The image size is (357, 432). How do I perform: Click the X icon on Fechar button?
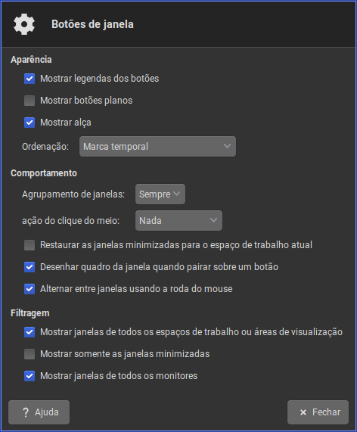[x=303, y=412]
